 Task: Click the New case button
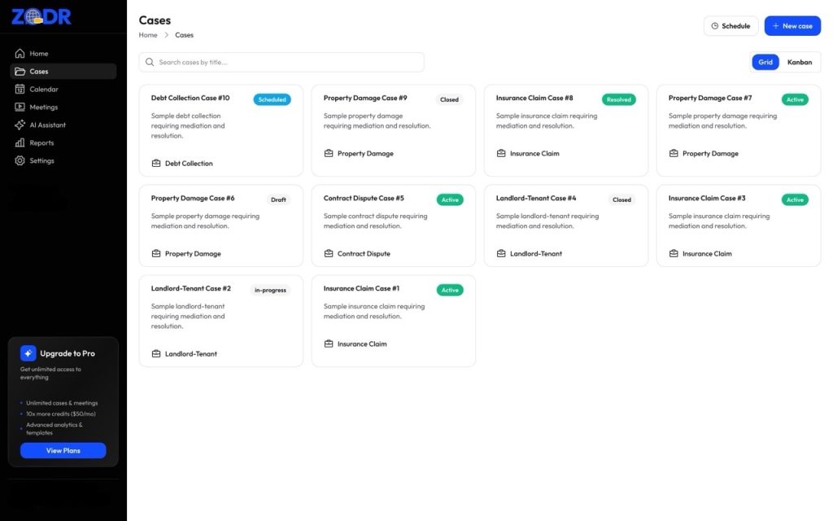(x=792, y=26)
